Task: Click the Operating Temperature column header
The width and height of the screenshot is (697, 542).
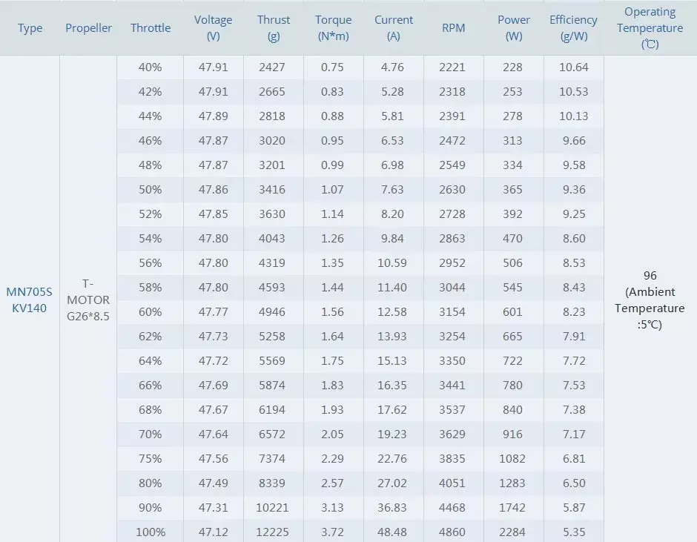Action: click(650, 28)
